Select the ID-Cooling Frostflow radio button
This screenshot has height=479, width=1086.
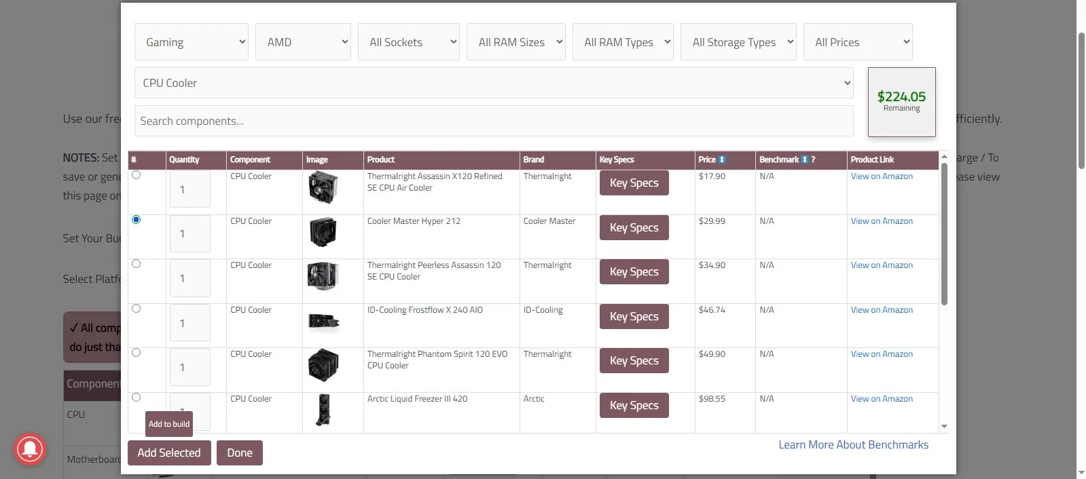[137, 309]
